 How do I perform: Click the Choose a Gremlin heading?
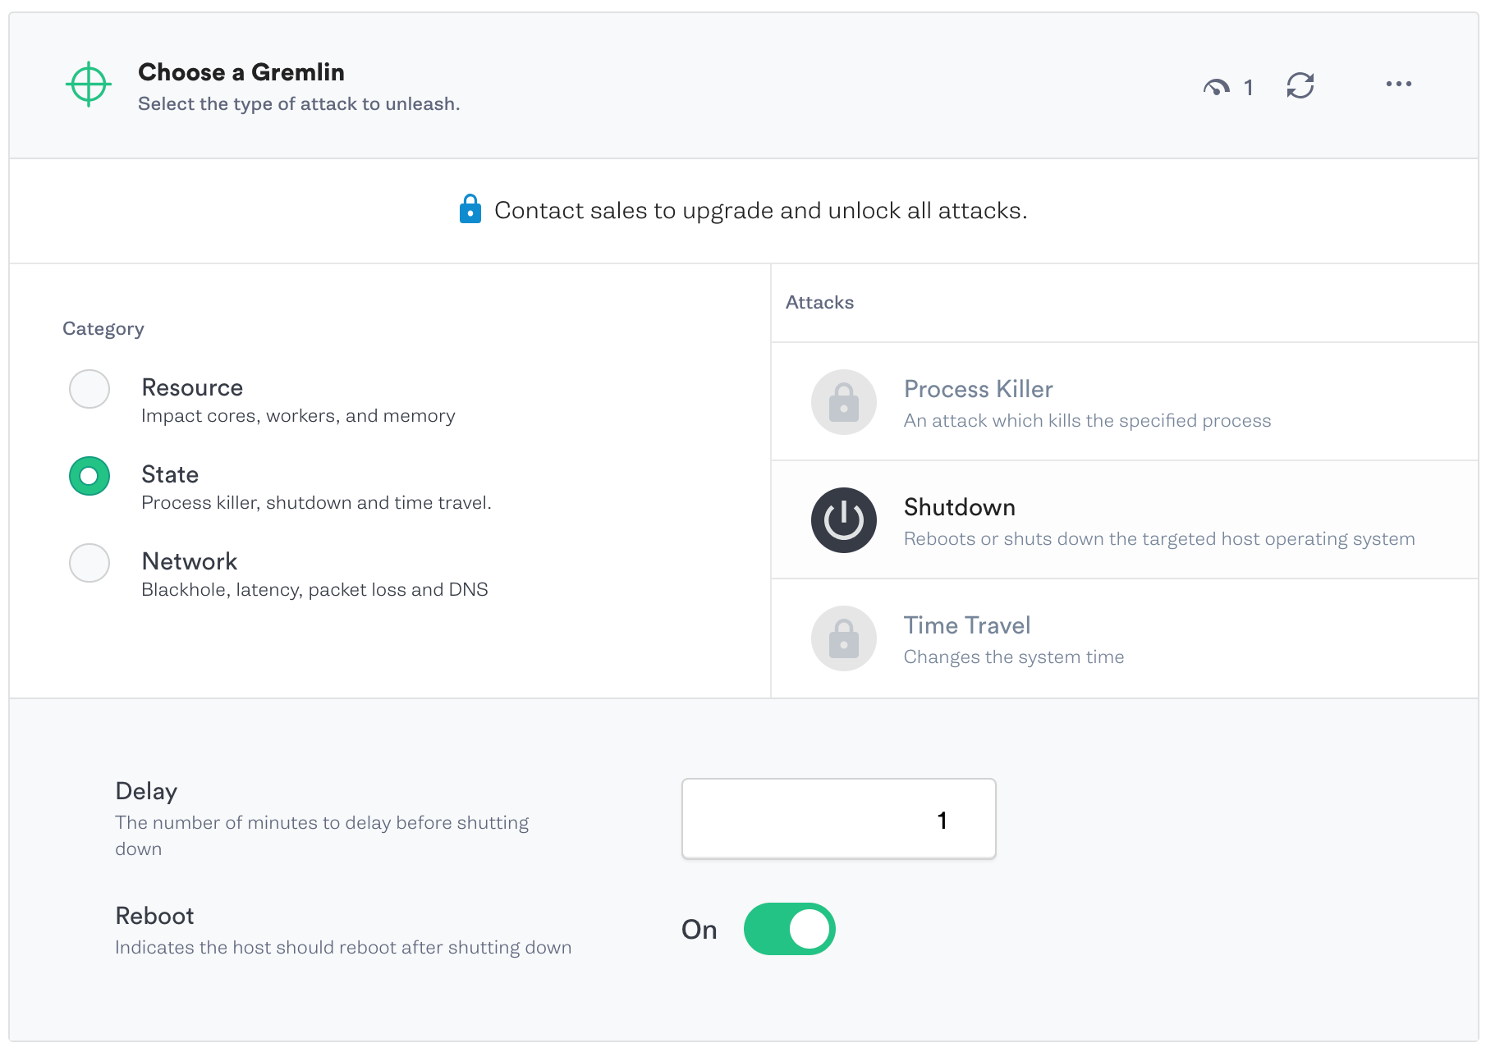pos(241,72)
